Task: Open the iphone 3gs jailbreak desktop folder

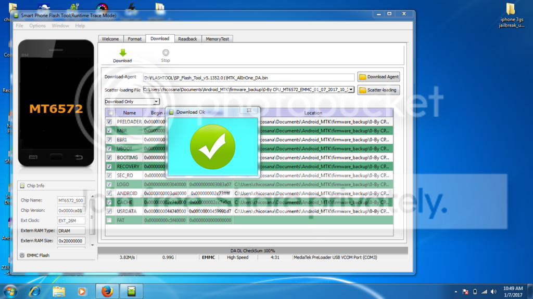Action: pyautogui.click(x=511, y=9)
